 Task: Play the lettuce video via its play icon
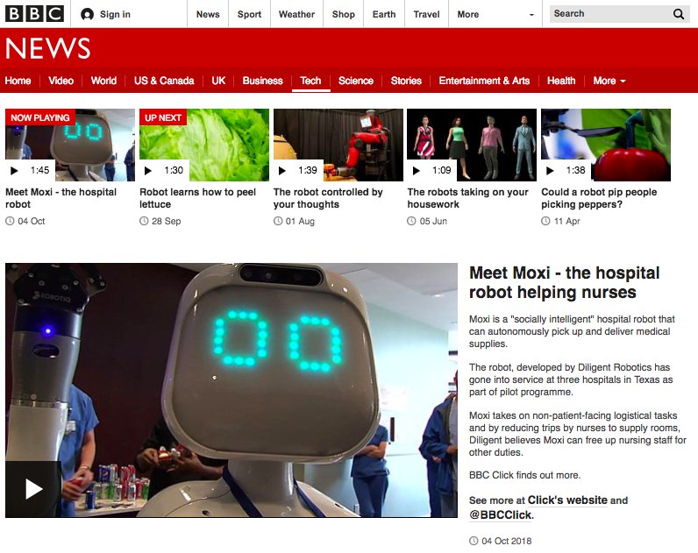[x=148, y=170]
